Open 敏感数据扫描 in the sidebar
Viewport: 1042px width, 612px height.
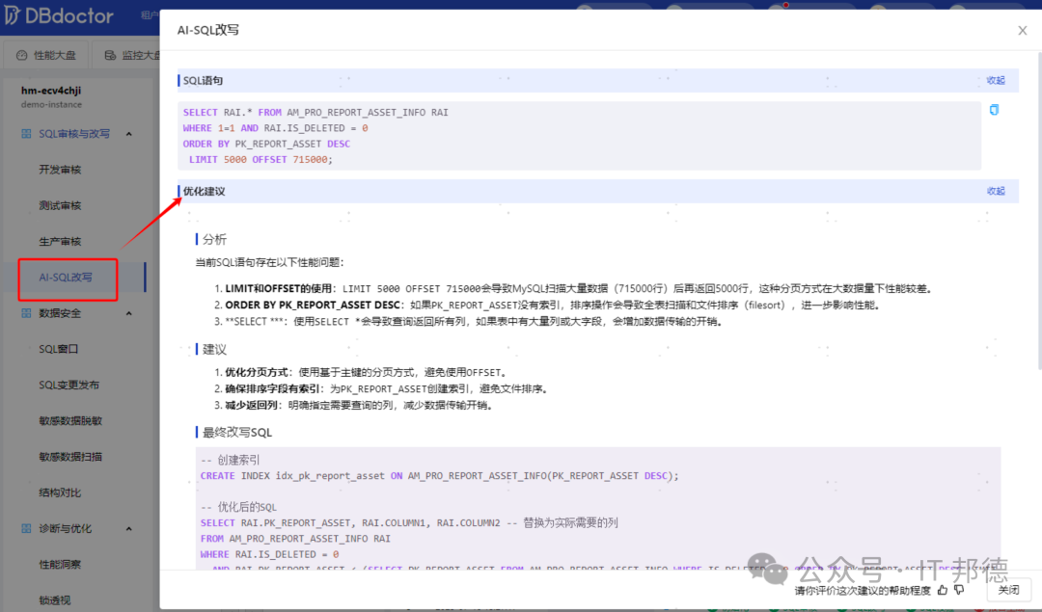point(70,457)
